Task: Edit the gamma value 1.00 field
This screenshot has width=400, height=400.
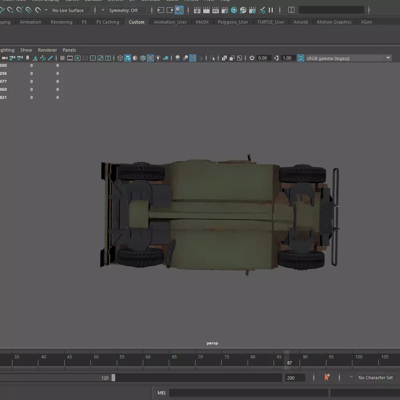Action: pos(288,58)
